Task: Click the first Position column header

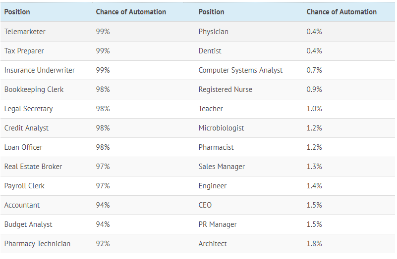Action: [17, 12]
